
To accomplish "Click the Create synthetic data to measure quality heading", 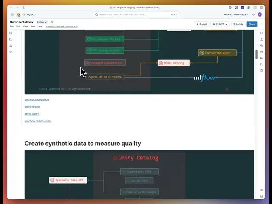I will [x=83, y=144].
